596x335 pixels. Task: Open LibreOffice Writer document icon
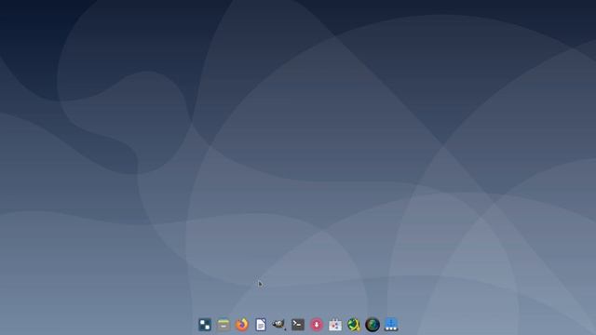click(x=261, y=325)
